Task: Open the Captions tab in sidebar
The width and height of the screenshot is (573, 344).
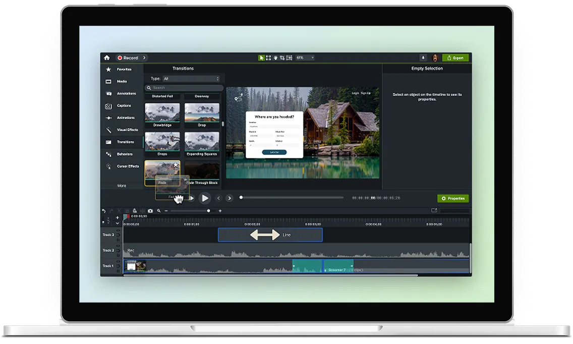Action: tap(122, 105)
